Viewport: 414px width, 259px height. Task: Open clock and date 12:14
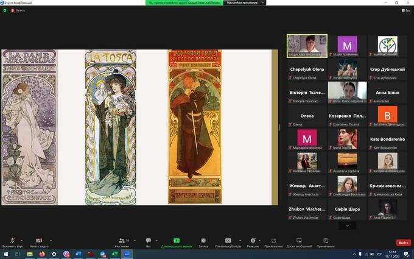(x=392, y=254)
